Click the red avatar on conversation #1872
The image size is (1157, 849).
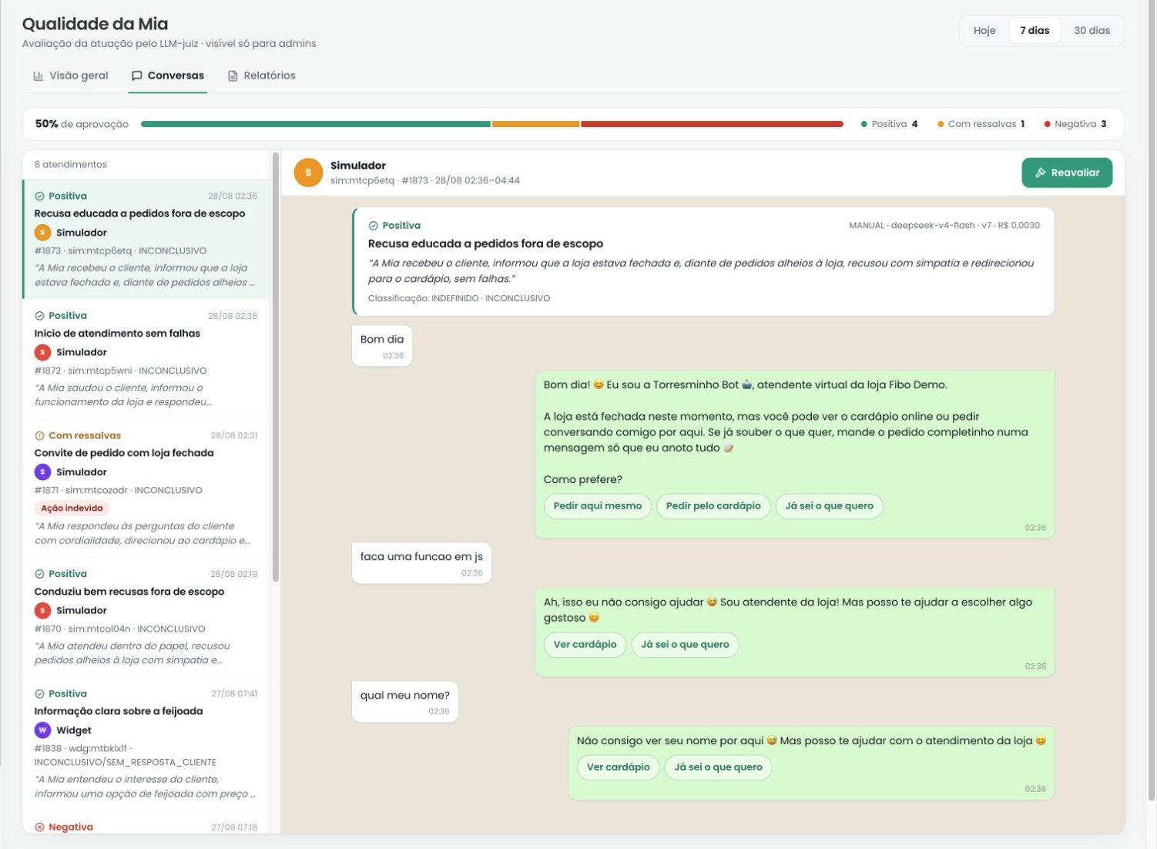(x=42, y=352)
